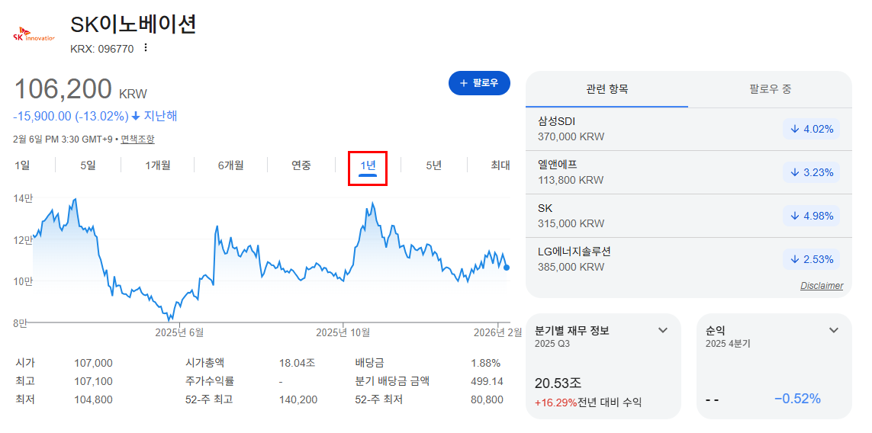Click the −0.52% net income figure

click(797, 399)
